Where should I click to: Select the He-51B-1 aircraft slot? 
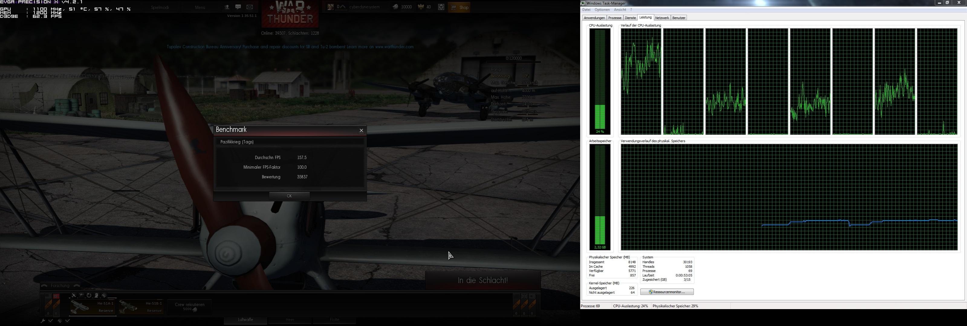141,307
